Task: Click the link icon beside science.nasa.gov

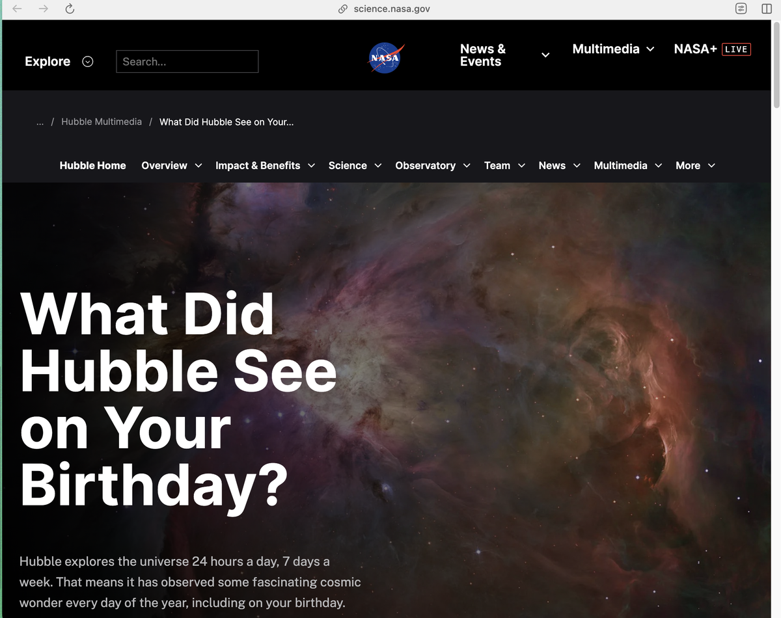Action: (343, 9)
